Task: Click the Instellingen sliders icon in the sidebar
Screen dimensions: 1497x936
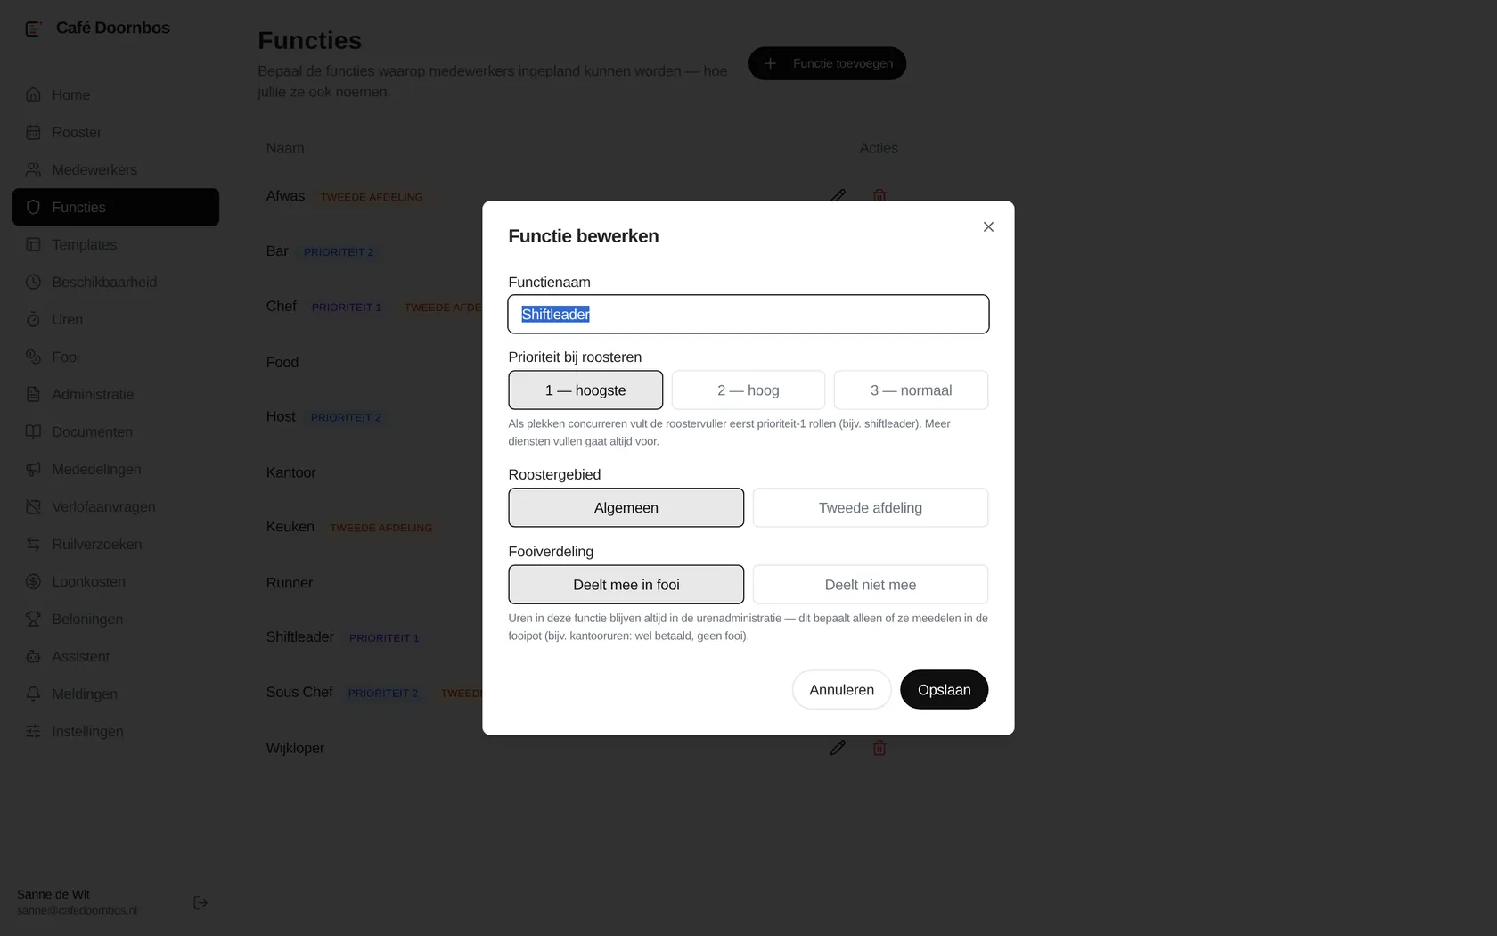Action: click(x=33, y=731)
